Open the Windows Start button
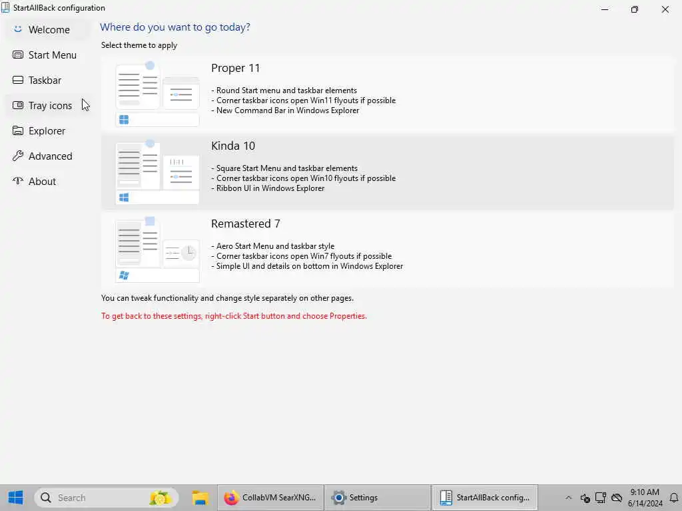682x511 pixels. point(16,498)
